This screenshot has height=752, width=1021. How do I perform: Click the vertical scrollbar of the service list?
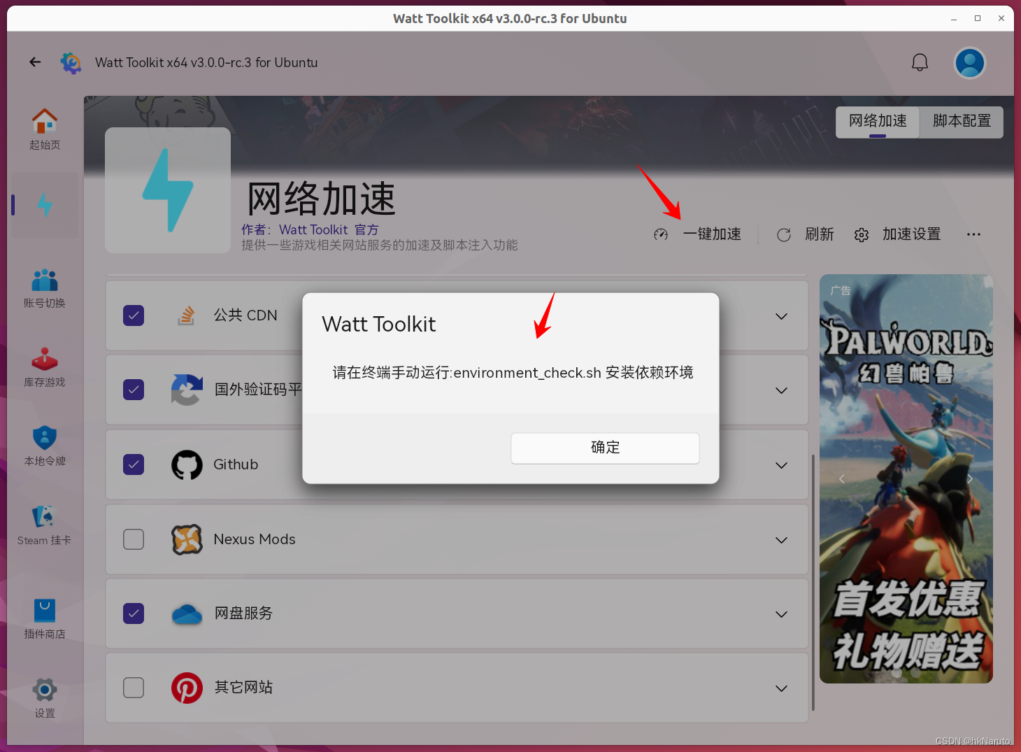pos(813,582)
